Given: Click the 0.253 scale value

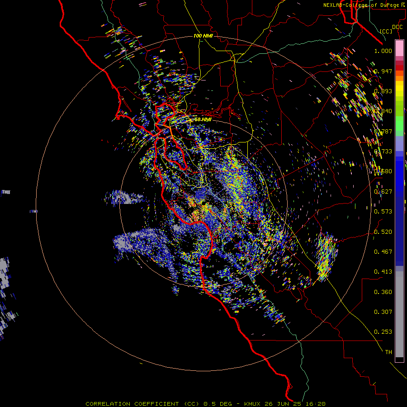Looking at the screenshot, I should click(383, 332).
